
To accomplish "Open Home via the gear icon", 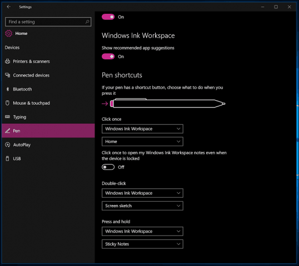I will (8, 33).
